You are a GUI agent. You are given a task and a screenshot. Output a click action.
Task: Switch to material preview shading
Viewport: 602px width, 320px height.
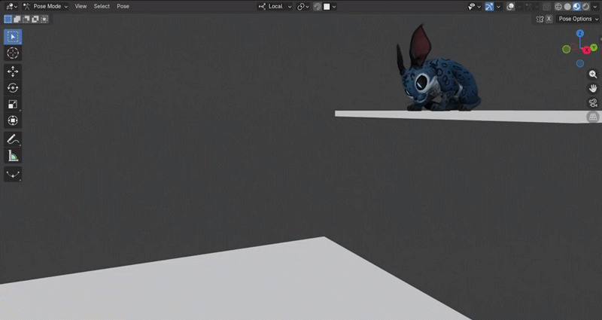coord(575,6)
